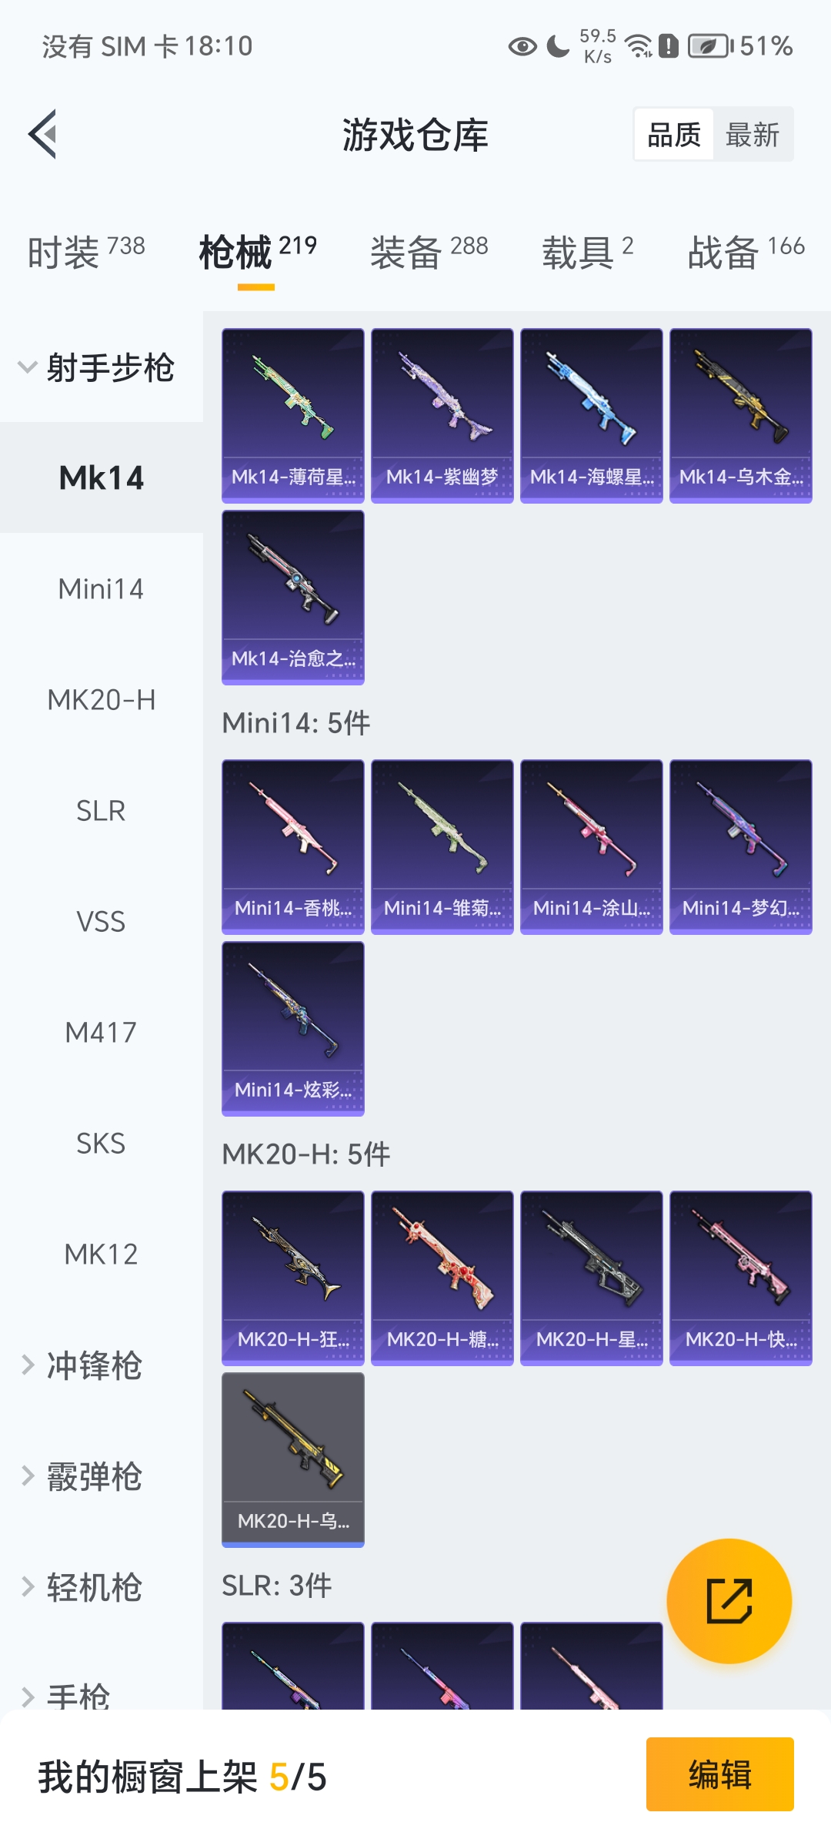The width and height of the screenshot is (831, 1839).
Task: Open the Mk14-紫幽梦 weapon skin
Action: 442,416
